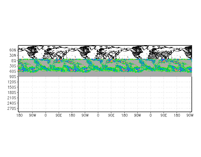Viewport: 201px width, 157px height.
Task: Click the rightmost 90W longitude label
Action: (x=190, y=115)
